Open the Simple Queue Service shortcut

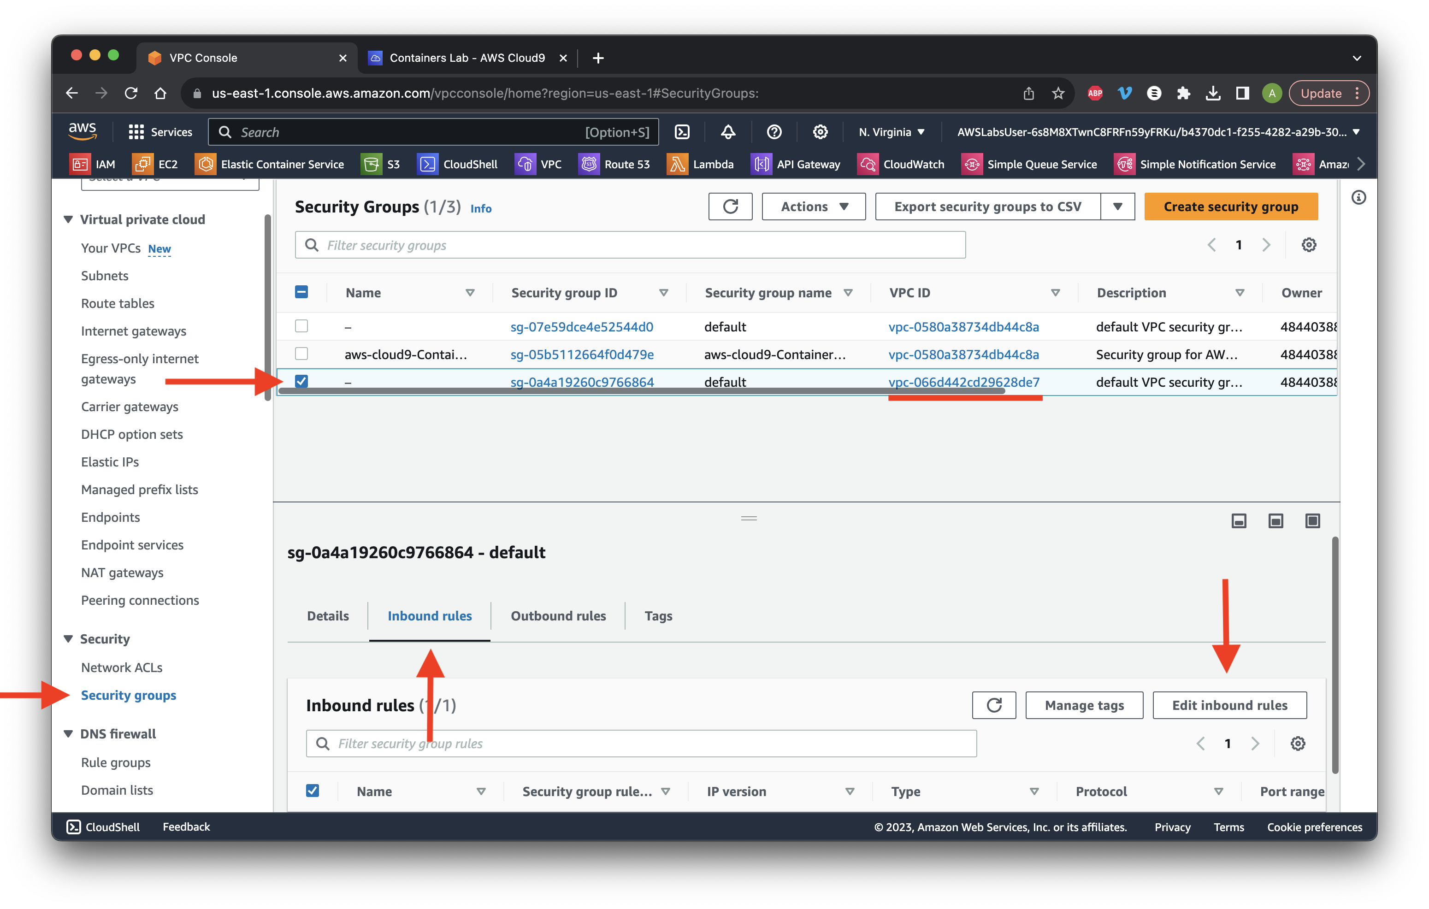point(1030,165)
